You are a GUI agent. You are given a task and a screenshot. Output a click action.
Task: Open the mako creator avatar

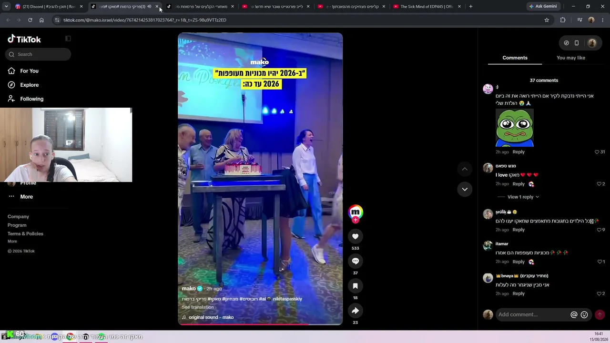click(356, 212)
